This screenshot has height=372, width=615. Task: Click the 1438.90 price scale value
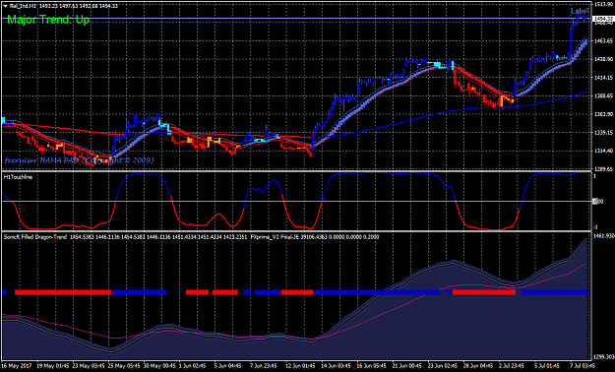point(603,59)
